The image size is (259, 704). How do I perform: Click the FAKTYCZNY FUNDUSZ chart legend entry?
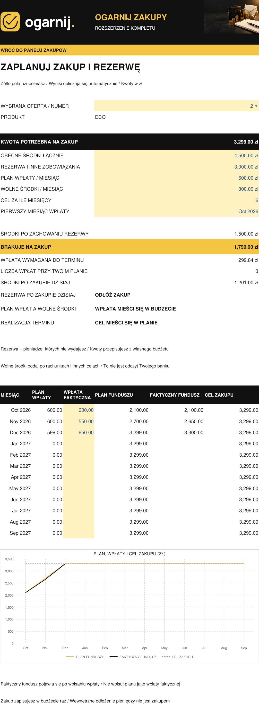133,657
